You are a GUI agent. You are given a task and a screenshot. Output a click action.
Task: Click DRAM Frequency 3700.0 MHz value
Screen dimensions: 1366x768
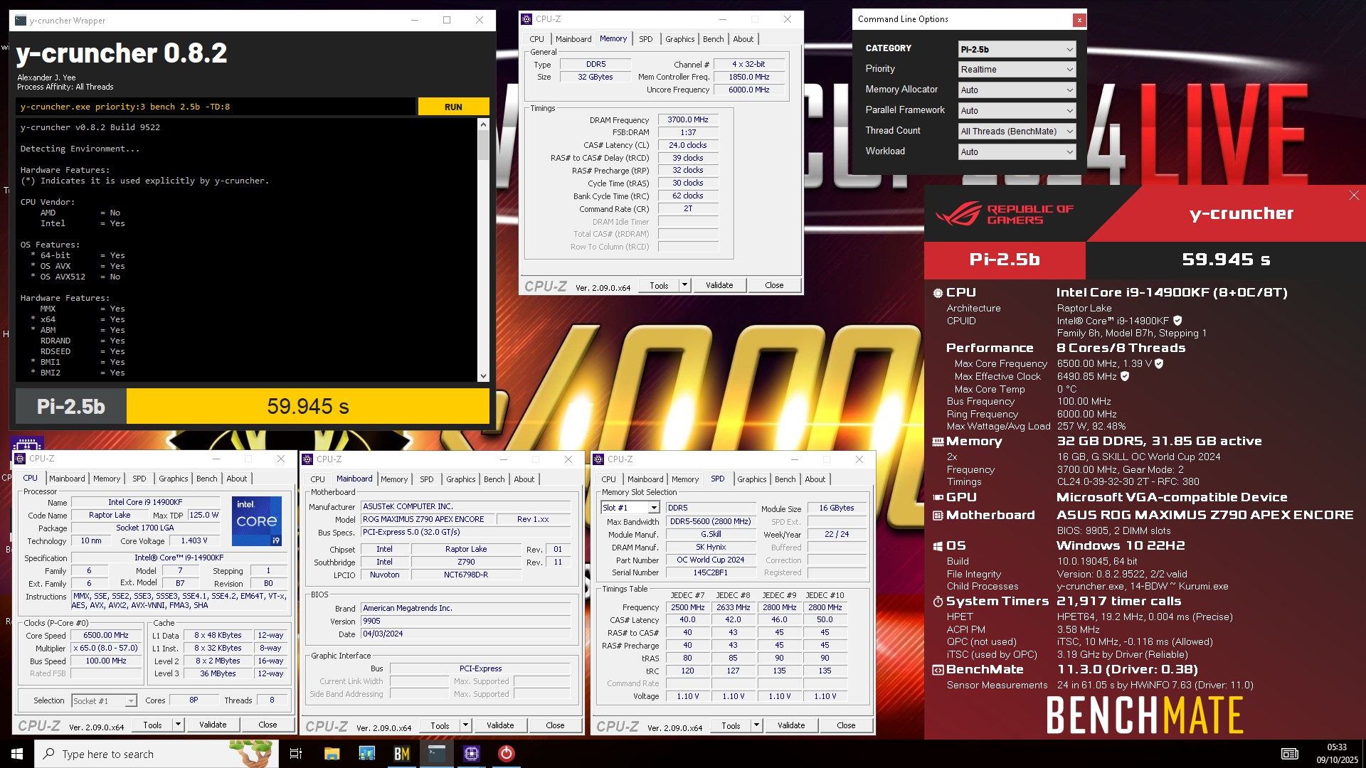coord(688,120)
